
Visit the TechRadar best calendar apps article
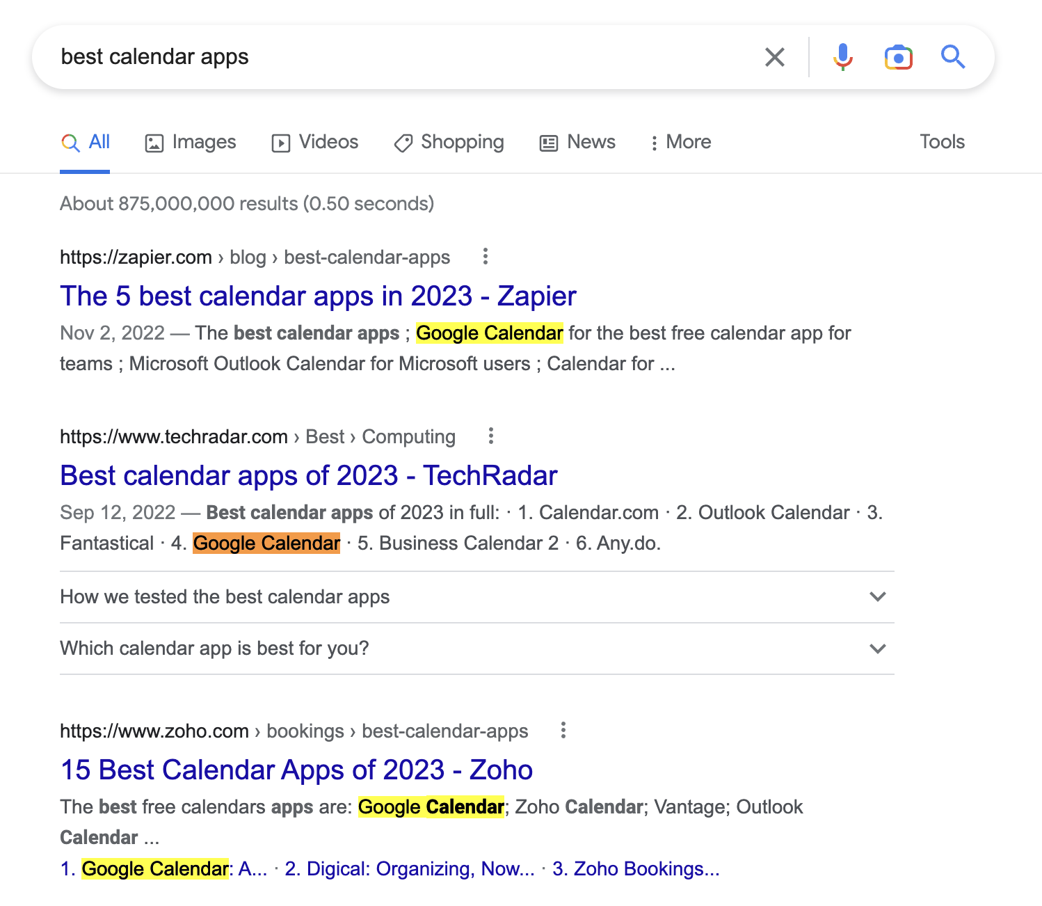(308, 475)
